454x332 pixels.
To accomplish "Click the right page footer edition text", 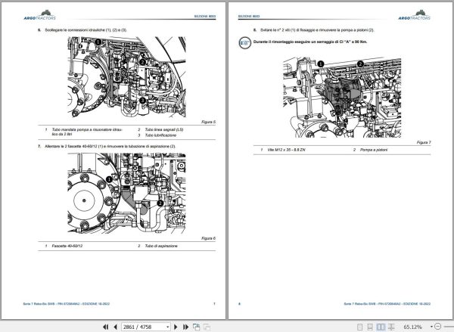I will 387,304.
